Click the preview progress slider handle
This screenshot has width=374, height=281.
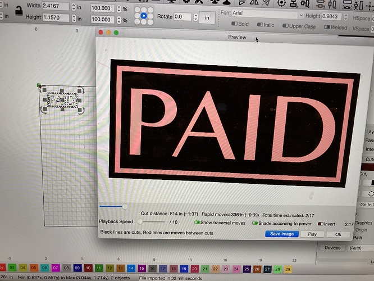click(125, 207)
